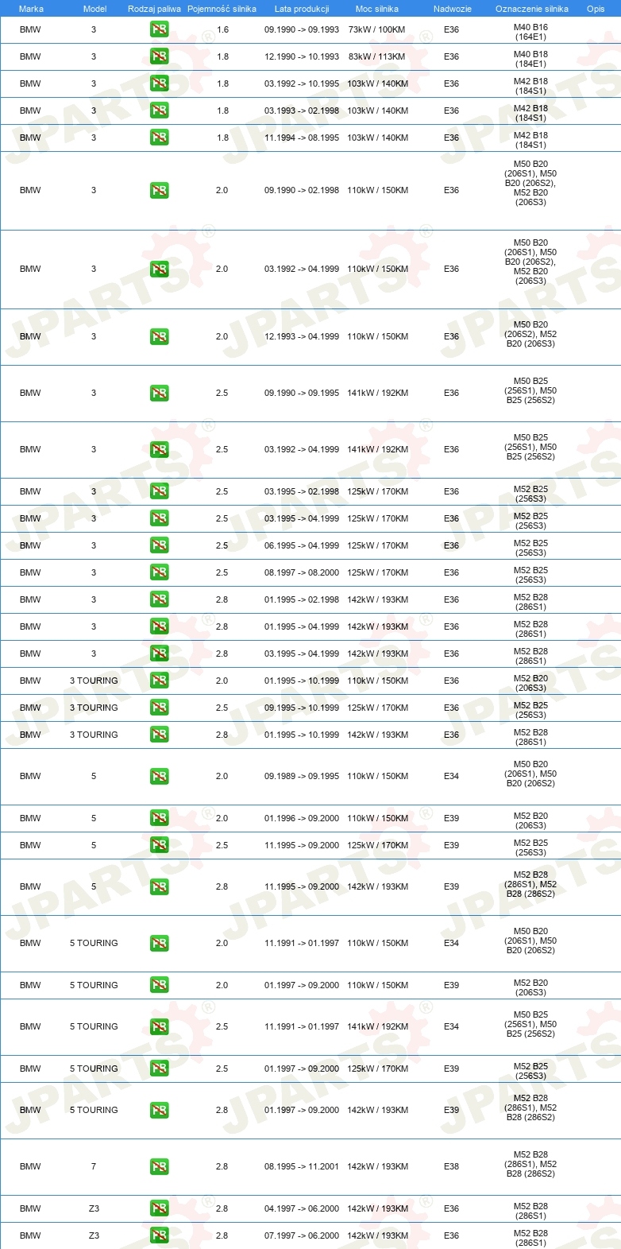Click fuel icon in Z3 row dated 07.1997 -> 06.2000
Image resolution: width=621 pixels, height=1249 pixels.
click(160, 1235)
